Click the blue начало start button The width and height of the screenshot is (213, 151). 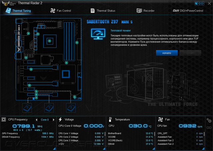pos(167,53)
